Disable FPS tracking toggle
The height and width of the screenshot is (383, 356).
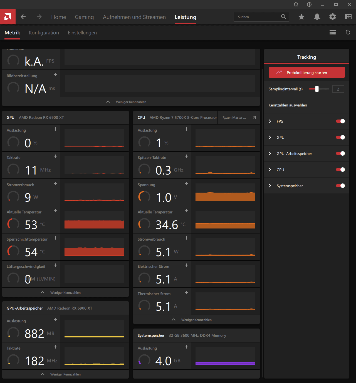340,121
